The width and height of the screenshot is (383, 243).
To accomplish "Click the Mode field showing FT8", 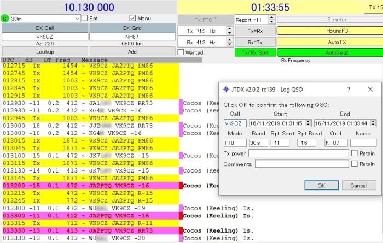I will pos(235,143).
